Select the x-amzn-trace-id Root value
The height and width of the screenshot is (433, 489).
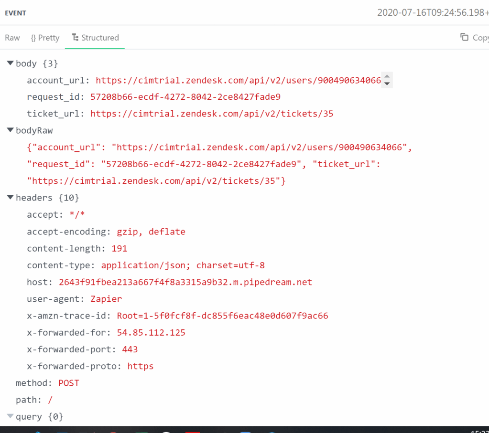[222, 316]
